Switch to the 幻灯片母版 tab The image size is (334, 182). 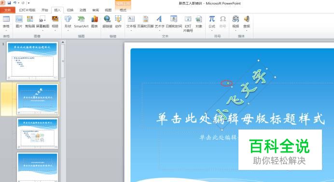[27, 10]
